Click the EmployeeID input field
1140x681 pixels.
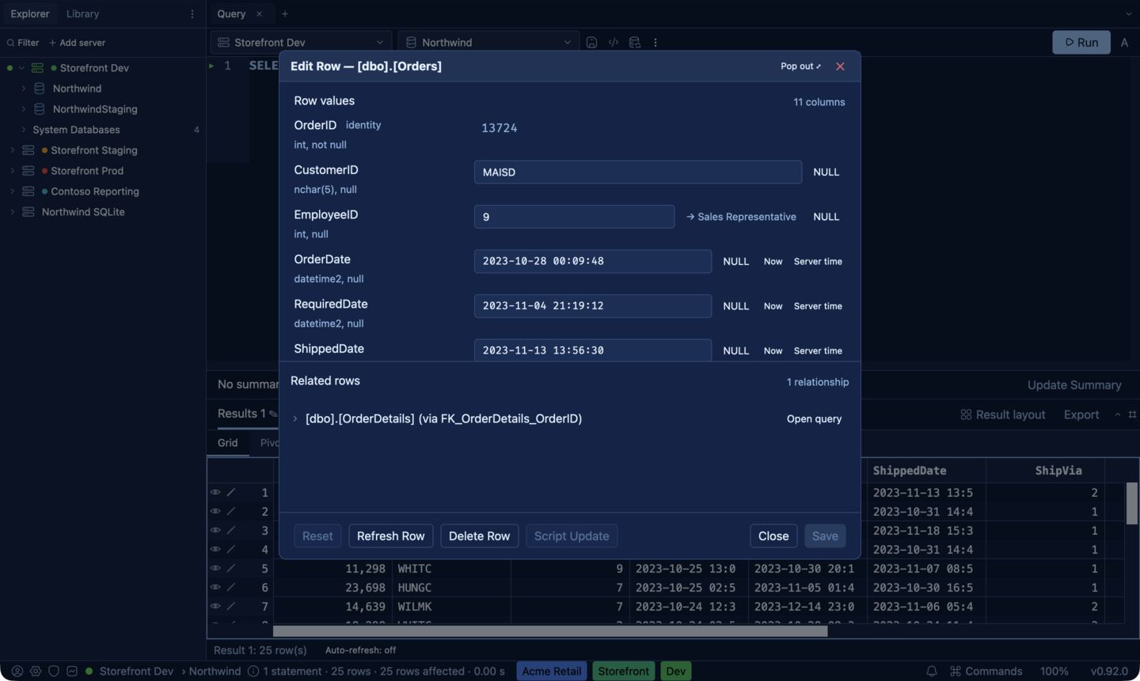pyautogui.click(x=574, y=217)
